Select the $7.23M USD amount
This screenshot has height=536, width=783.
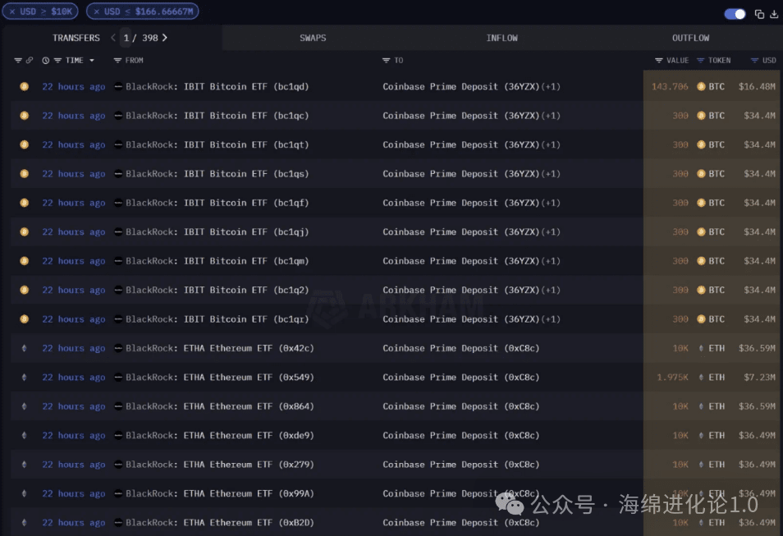pyautogui.click(x=759, y=377)
